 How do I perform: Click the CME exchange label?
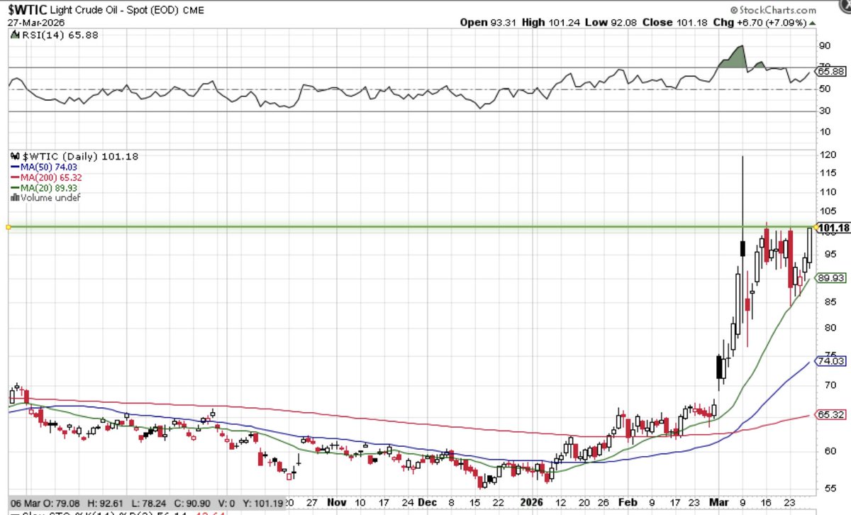click(x=195, y=11)
